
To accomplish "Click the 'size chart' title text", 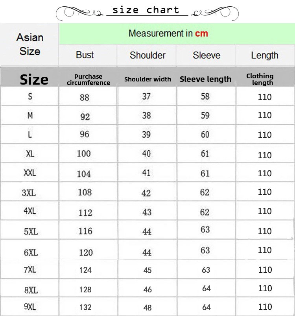I will pyautogui.click(x=146, y=10).
